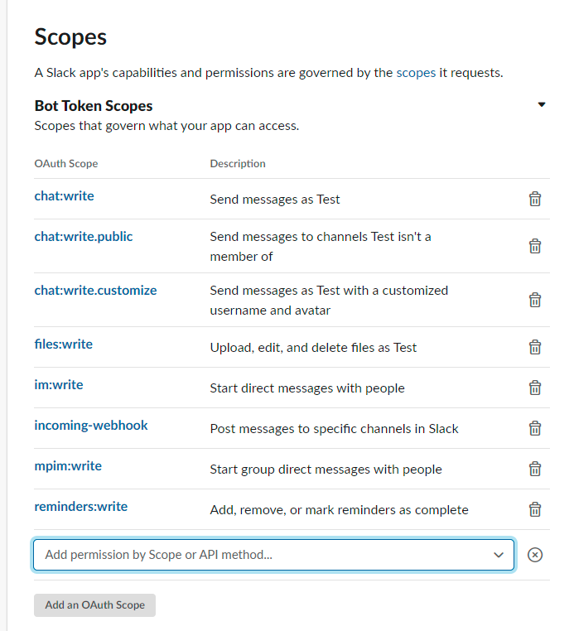
Task: Click the OAuth Scope column header
Action: tap(66, 164)
